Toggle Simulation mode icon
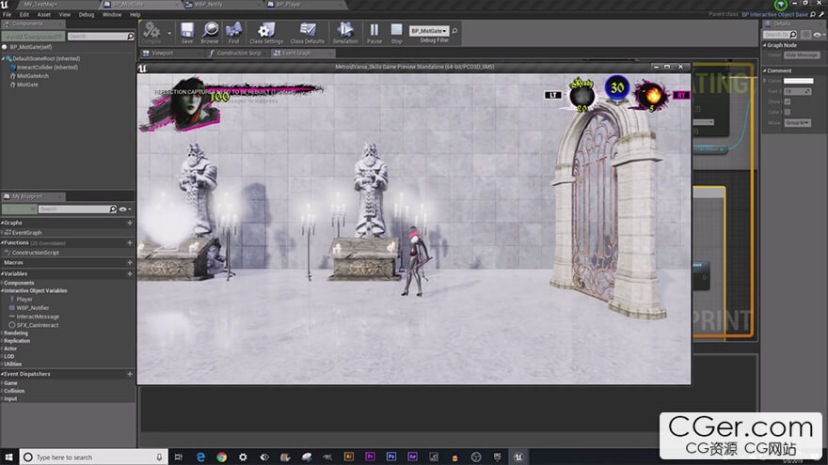828x465 pixels. pyautogui.click(x=345, y=32)
